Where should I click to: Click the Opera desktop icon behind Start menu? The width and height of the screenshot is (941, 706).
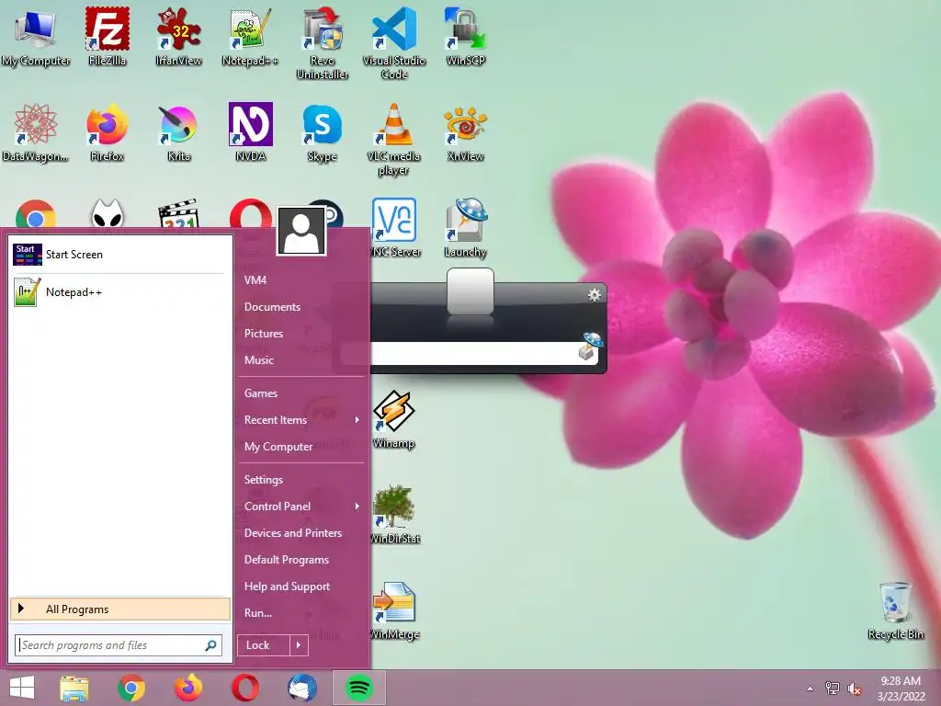click(250, 212)
